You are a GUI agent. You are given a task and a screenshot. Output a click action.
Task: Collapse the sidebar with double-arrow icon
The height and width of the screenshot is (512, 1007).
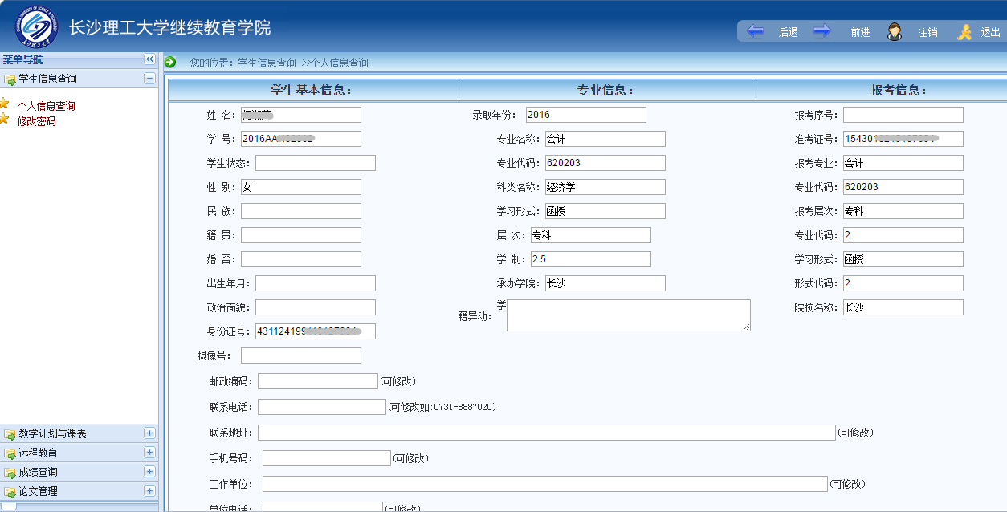coord(149,59)
